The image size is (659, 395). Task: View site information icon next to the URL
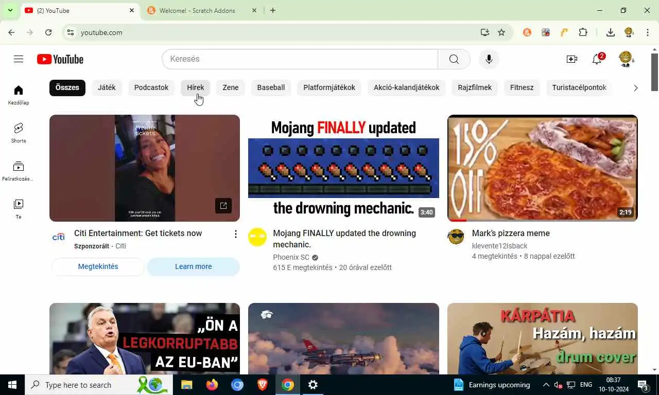[x=71, y=32]
